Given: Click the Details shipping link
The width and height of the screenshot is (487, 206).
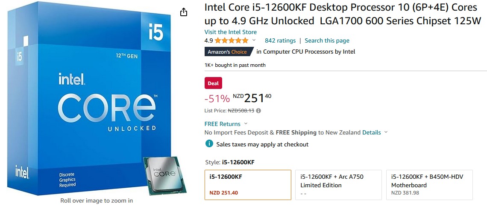Looking at the screenshot, I should (371, 132).
